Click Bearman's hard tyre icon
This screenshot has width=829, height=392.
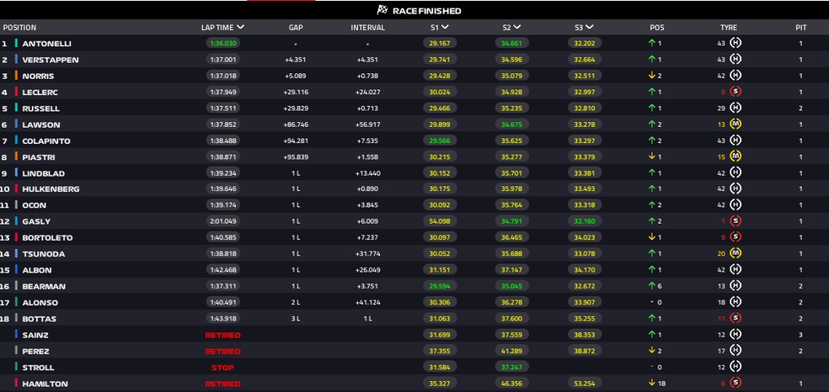click(735, 285)
